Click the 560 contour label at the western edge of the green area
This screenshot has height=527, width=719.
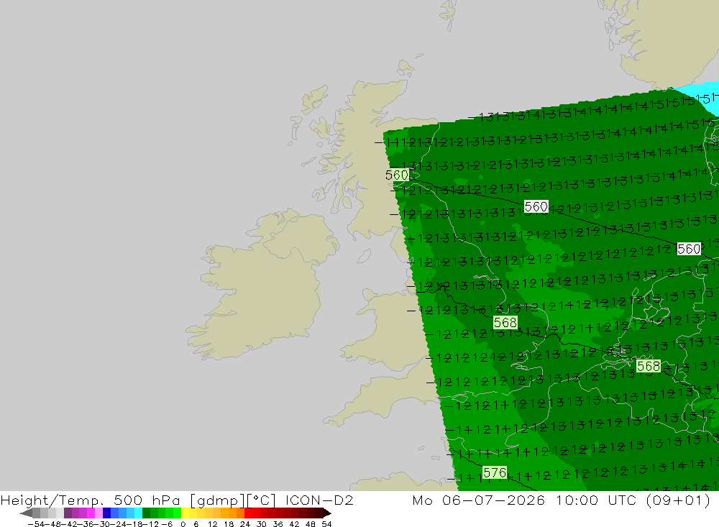point(397,175)
